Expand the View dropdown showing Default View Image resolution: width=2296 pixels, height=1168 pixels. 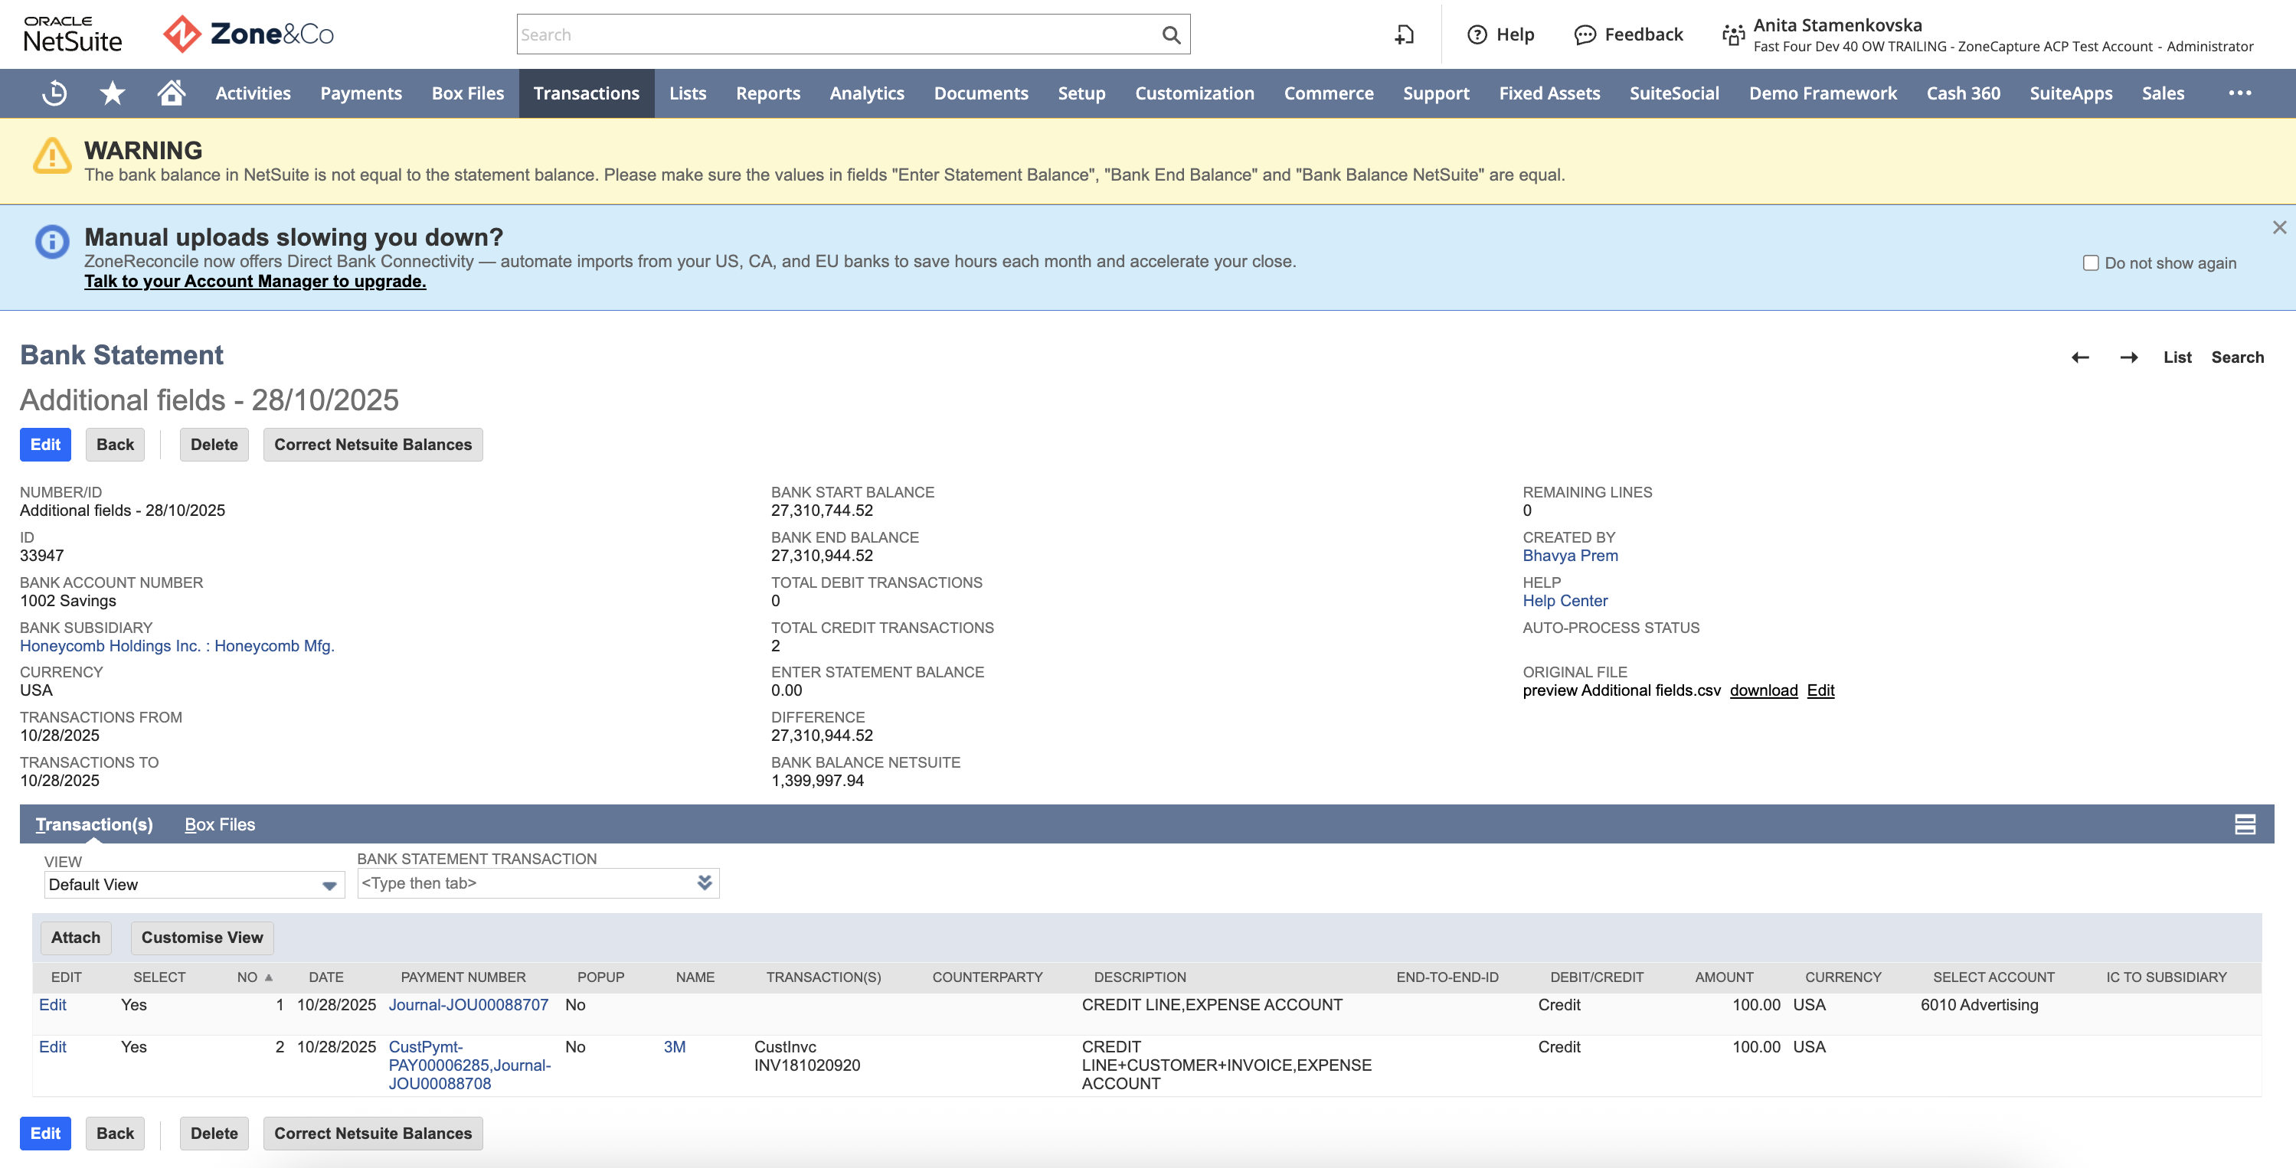[194, 885]
